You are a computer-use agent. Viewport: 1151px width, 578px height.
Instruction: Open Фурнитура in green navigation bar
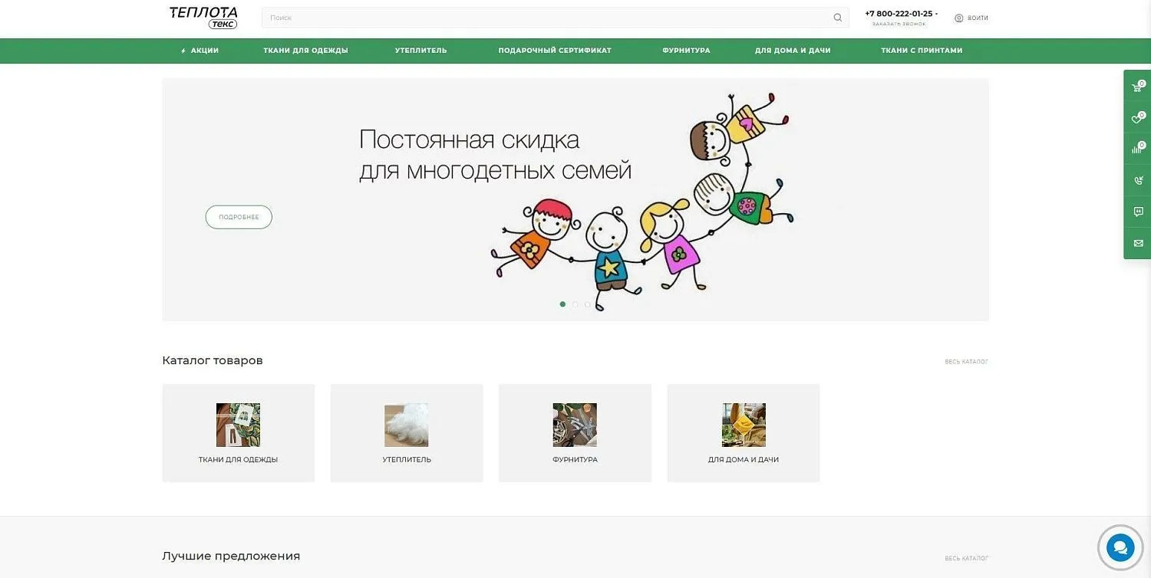coord(686,51)
